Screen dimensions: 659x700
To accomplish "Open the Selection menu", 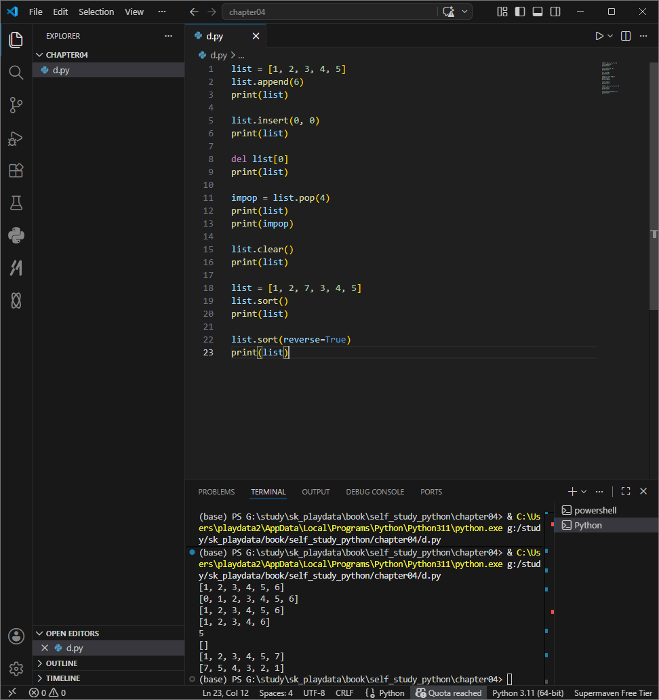I will (96, 12).
